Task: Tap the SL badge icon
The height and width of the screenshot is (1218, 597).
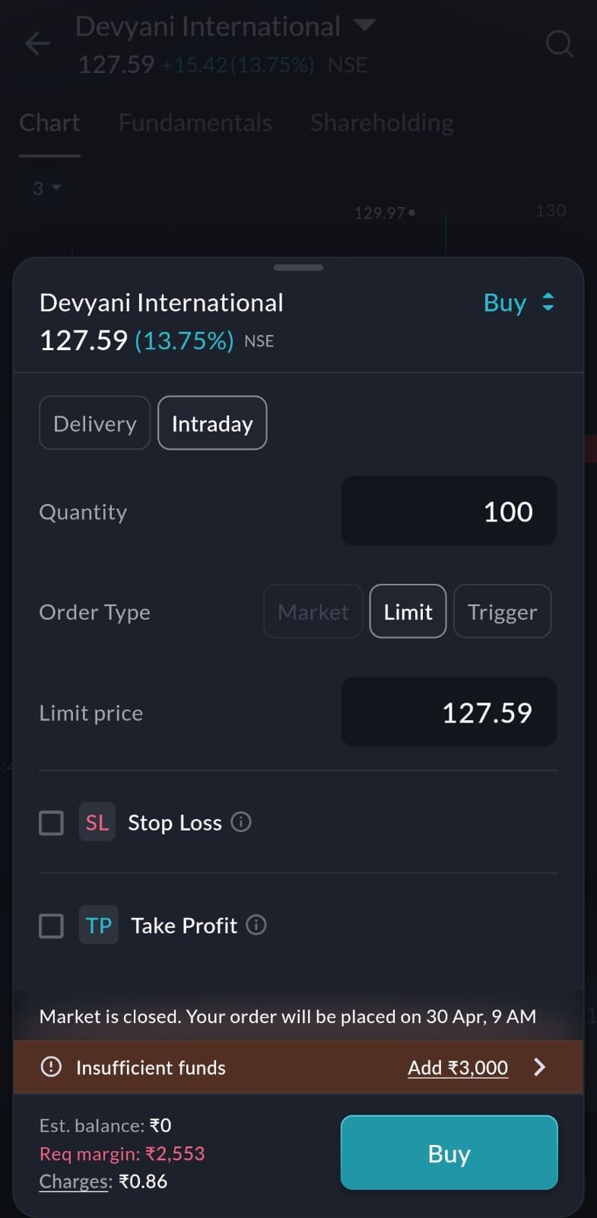Action: 97,822
